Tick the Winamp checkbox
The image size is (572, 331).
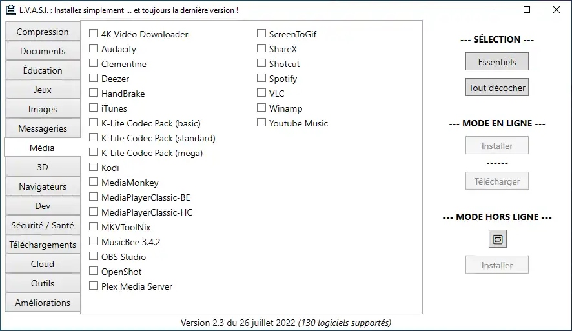[261, 108]
